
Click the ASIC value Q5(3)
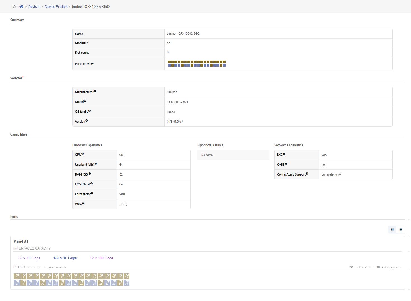[123, 204]
